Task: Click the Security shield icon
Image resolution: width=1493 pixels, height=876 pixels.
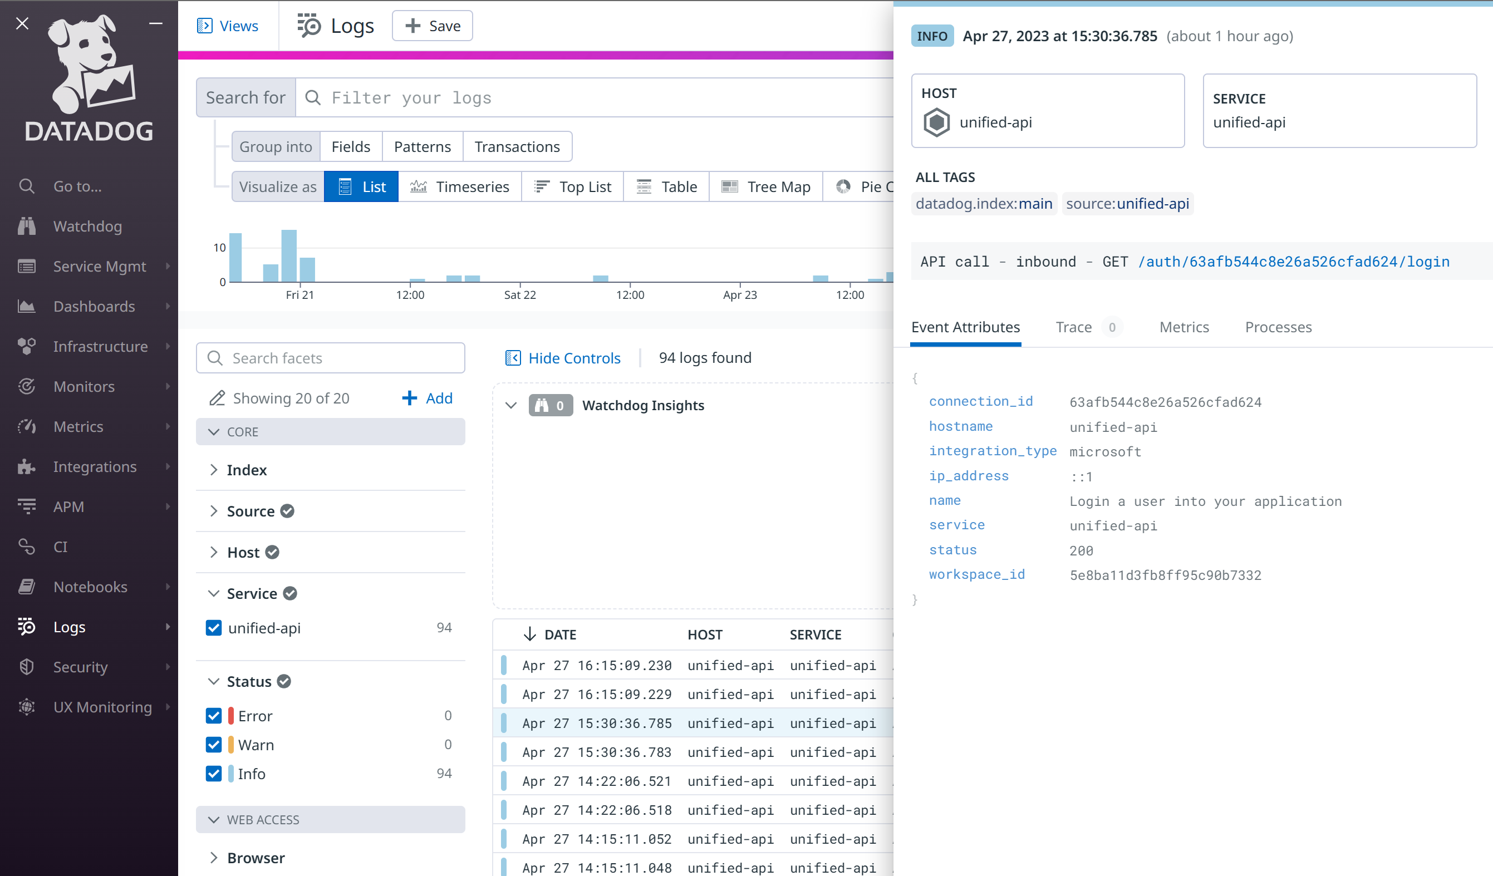Action: [27, 667]
